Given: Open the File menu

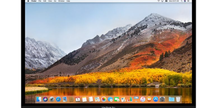Looking at the screenshot, I should [x=40, y=1].
